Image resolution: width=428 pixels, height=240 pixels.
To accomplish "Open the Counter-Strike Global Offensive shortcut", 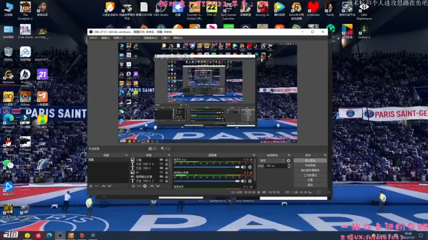I will tap(195, 11).
